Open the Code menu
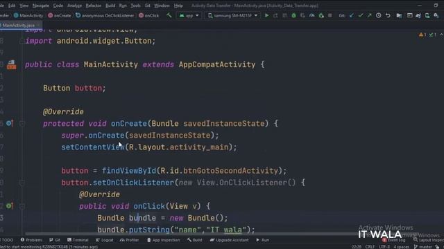The height and width of the screenshot is (249, 444). (58, 6)
